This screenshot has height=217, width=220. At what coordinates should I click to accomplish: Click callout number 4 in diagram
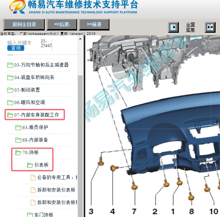(x=112, y=211)
